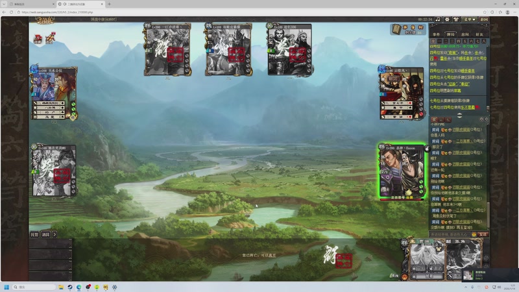Click the up-down handle between log and chat
The image size is (519, 292).
(459, 116)
